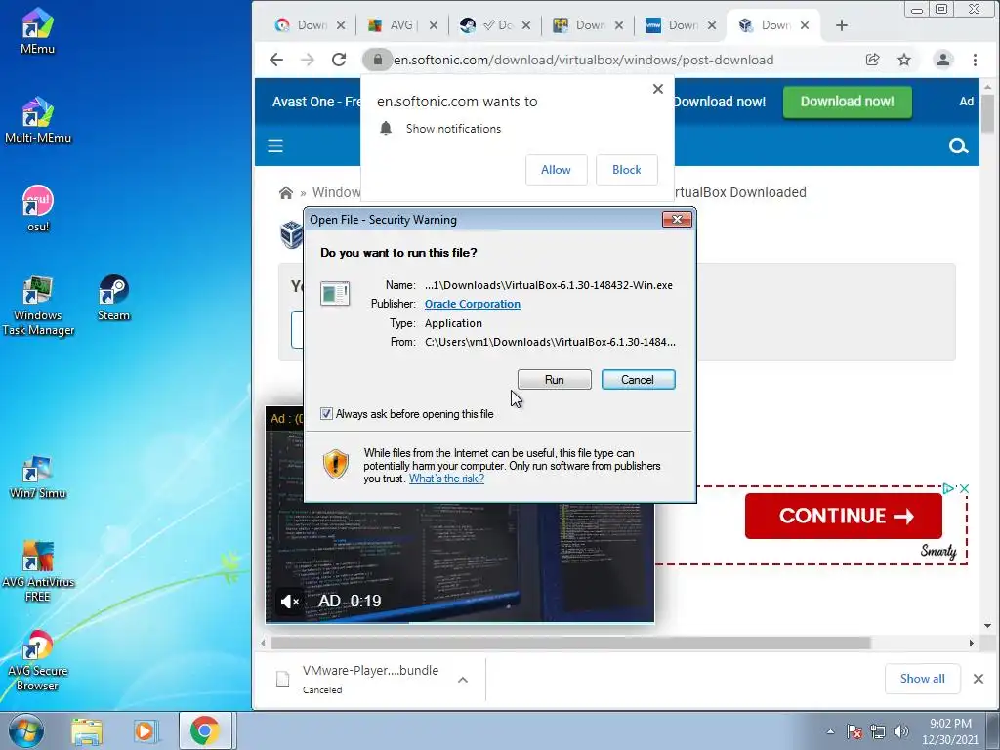
Task: Close the VirtualBox download tab
Action: click(805, 25)
